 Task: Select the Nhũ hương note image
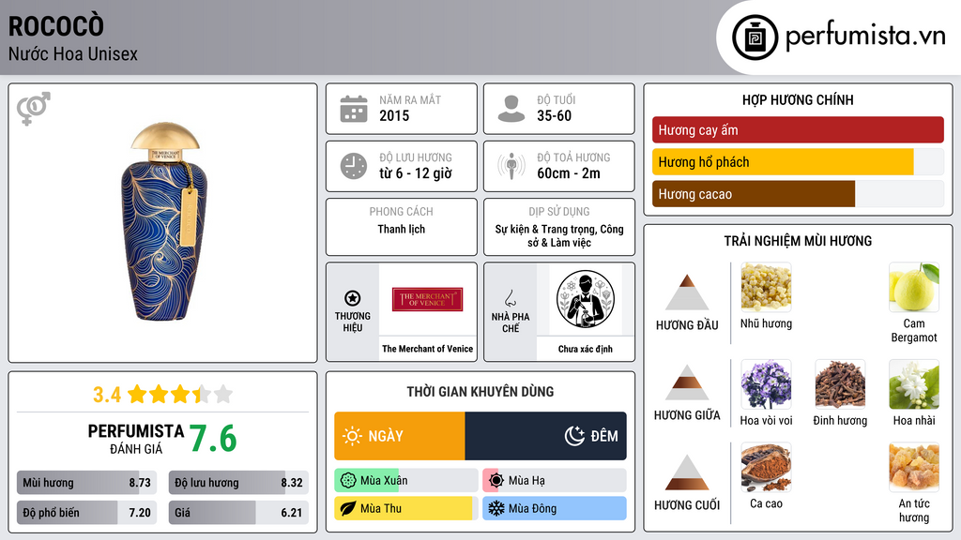pos(766,287)
